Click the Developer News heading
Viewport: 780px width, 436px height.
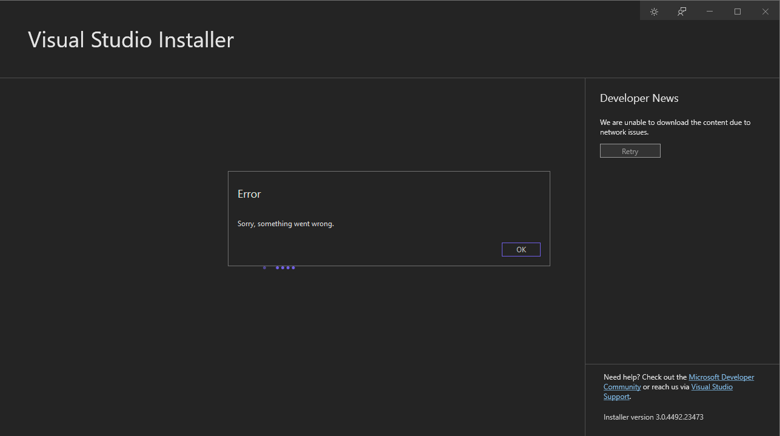[639, 98]
